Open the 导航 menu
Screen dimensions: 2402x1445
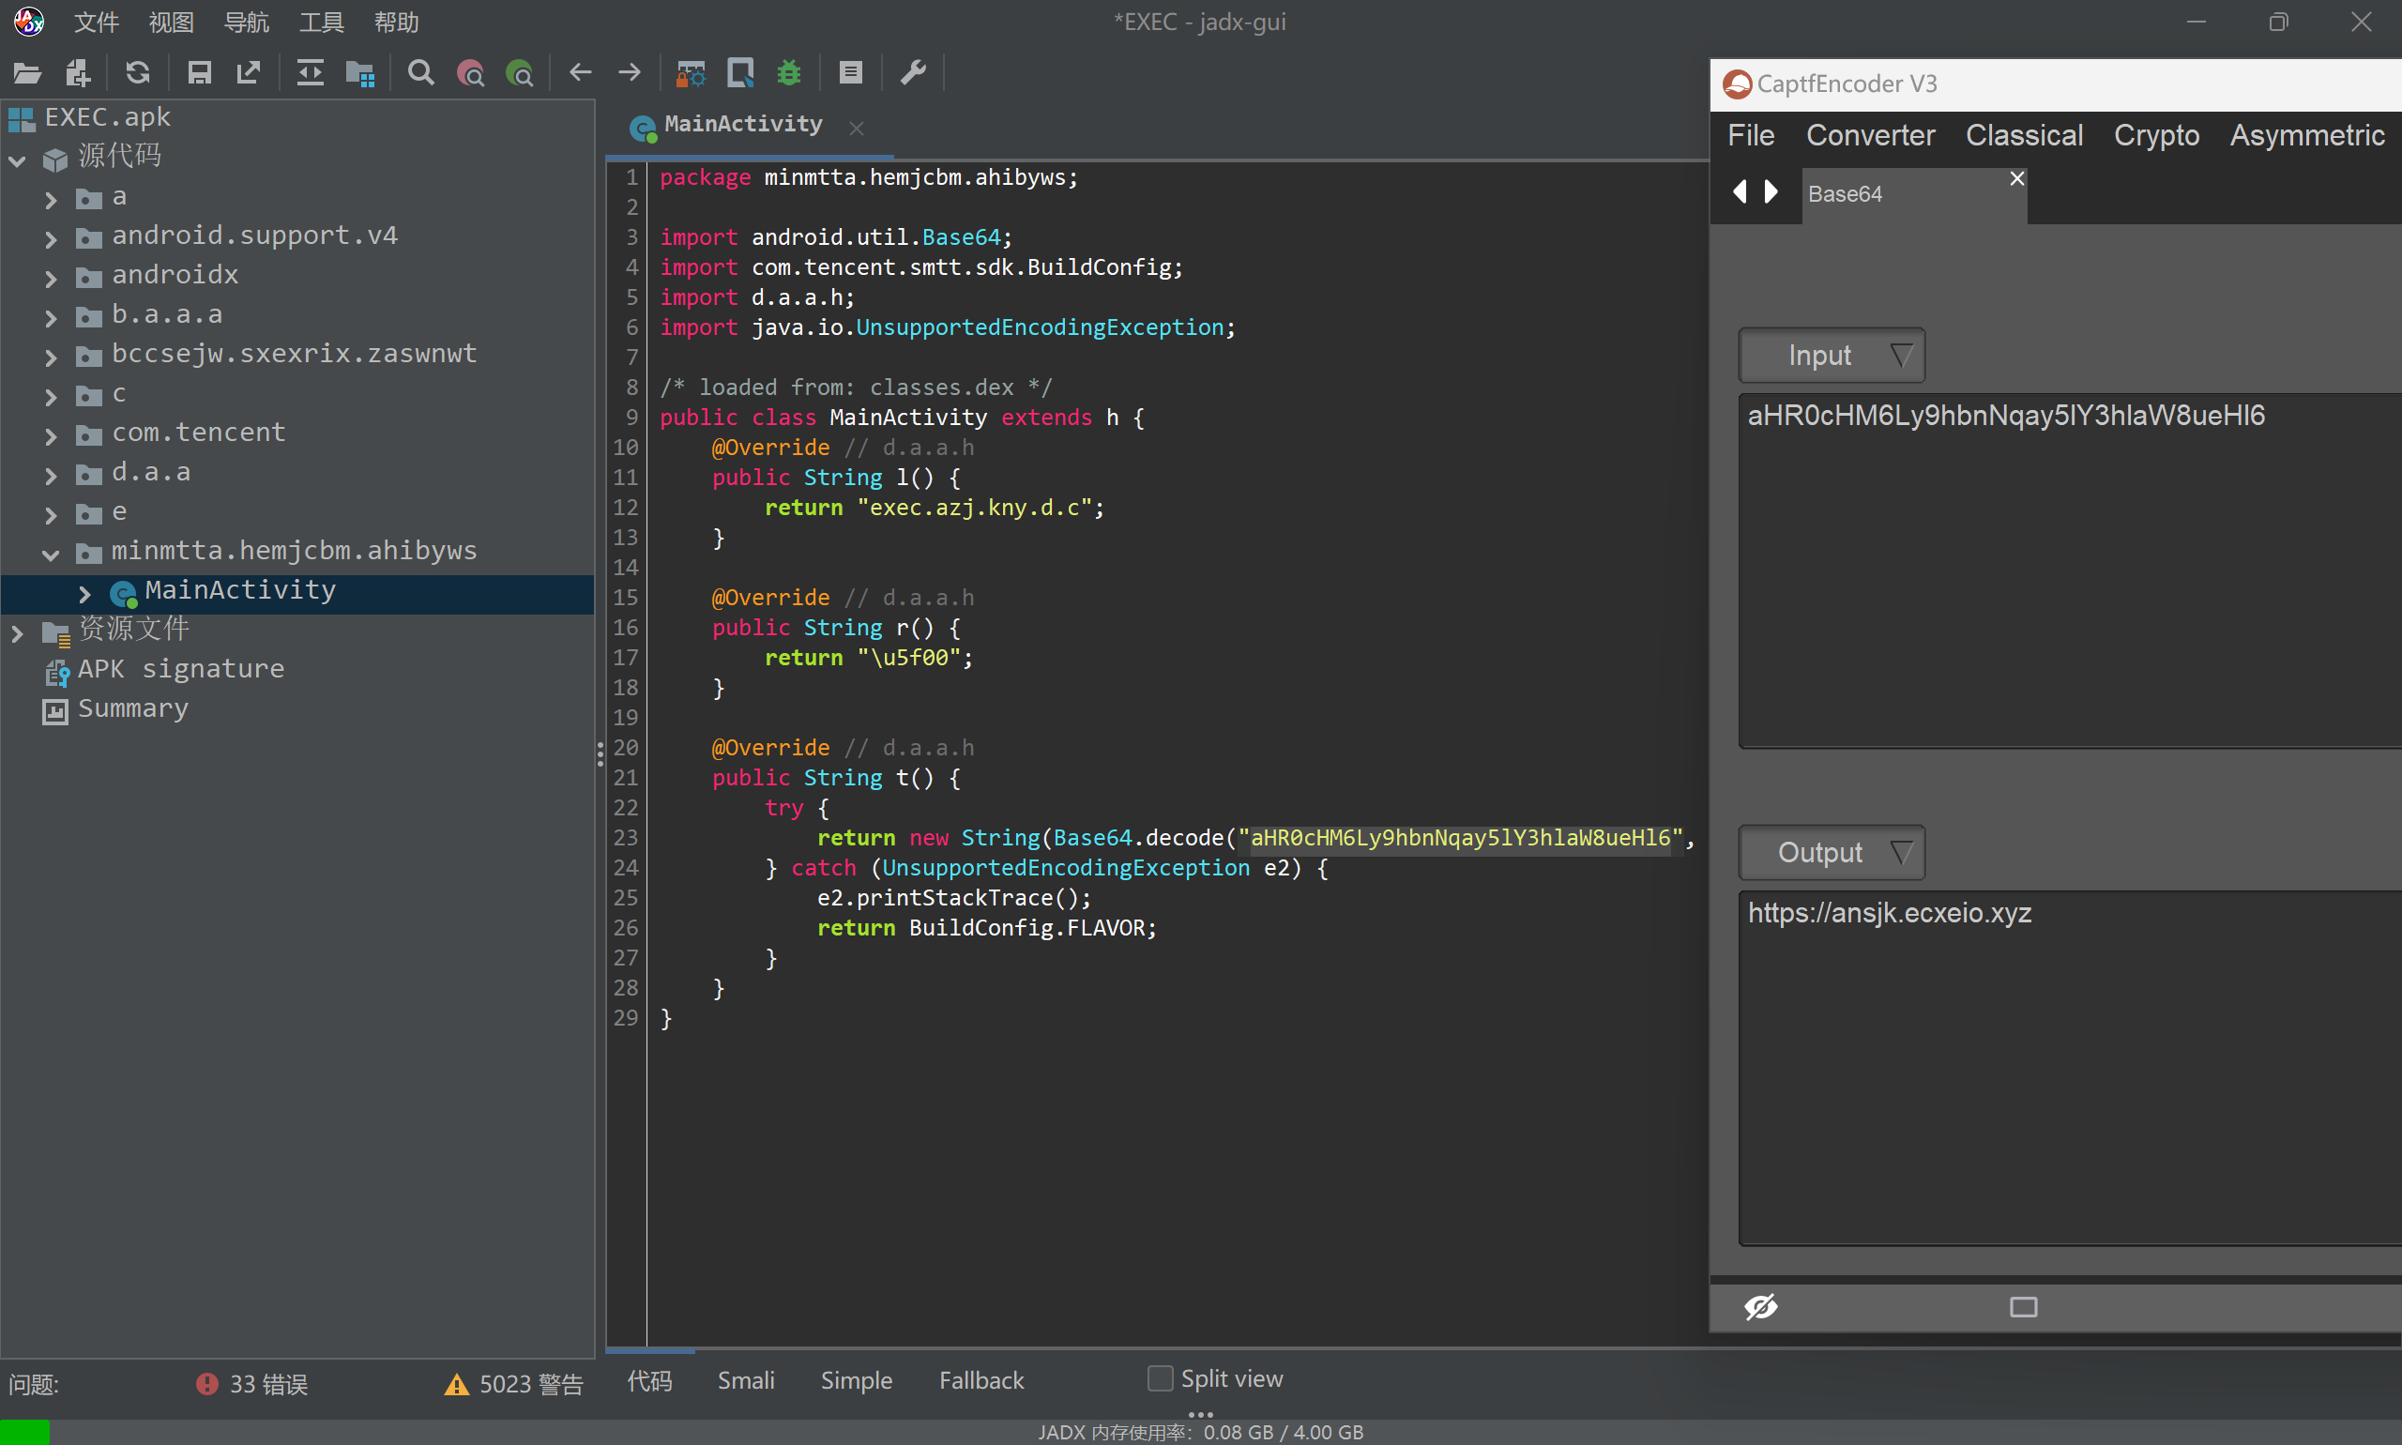[247, 22]
